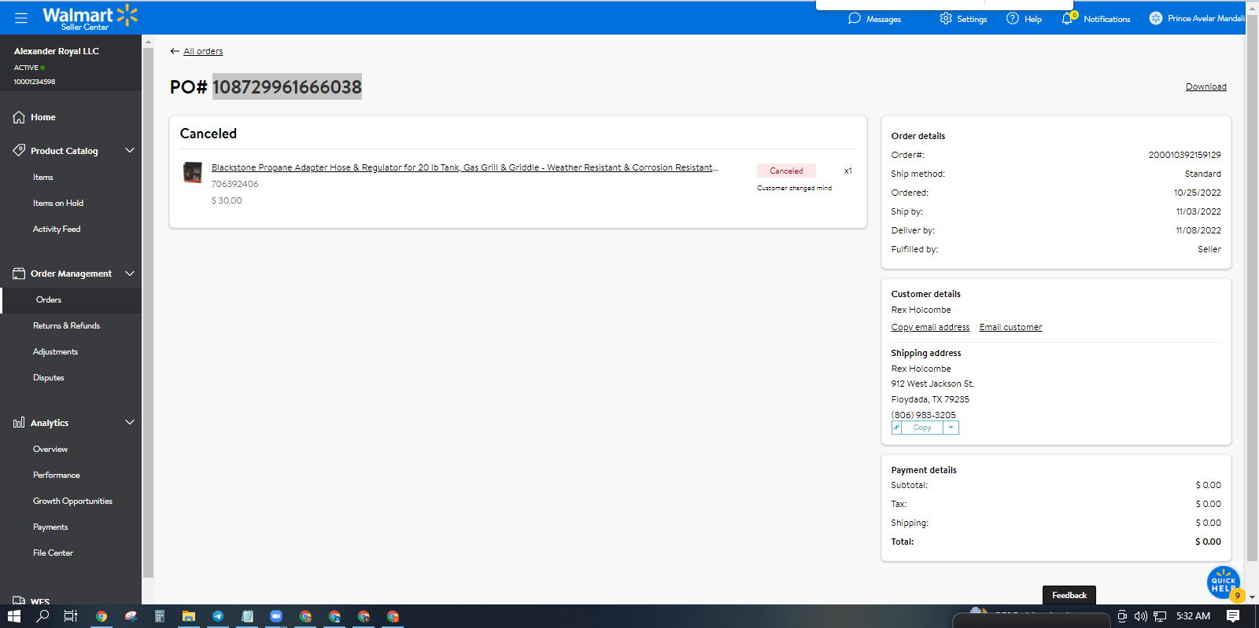Open the Blackstone Propane Adapter Hose product link

pyautogui.click(x=464, y=167)
